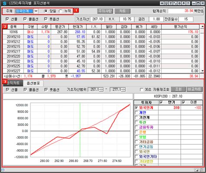This screenshot has height=173, width=206.
Task: Click the 조회 button
Action: pos(178,89)
